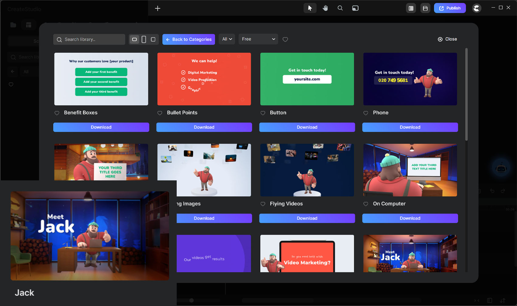This screenshot has width=517, height=306.
Task: Click the zoom magnifier tool
Action: click(340, 8)
